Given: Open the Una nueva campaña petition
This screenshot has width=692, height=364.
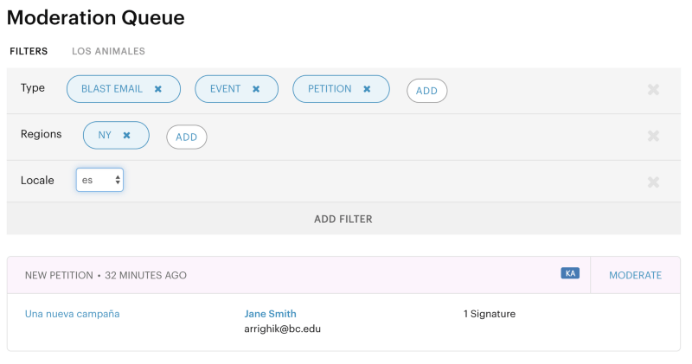Looking at the screenshot, I should pos(72,314).
